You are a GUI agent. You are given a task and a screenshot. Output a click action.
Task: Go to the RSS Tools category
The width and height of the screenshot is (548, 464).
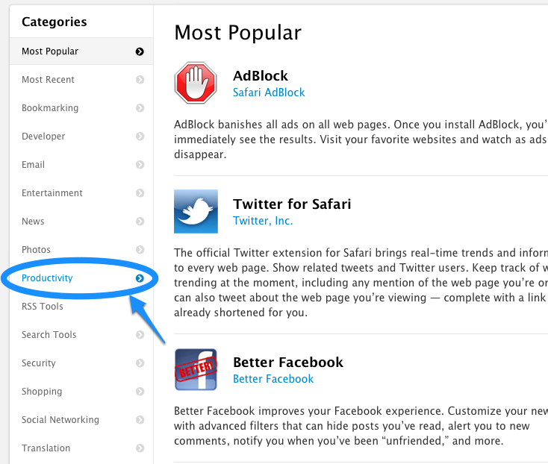point(43,307)
